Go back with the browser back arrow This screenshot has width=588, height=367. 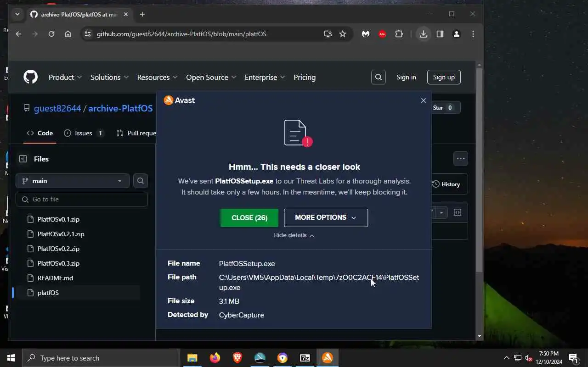18,34
